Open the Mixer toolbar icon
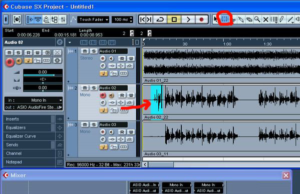 63,19
